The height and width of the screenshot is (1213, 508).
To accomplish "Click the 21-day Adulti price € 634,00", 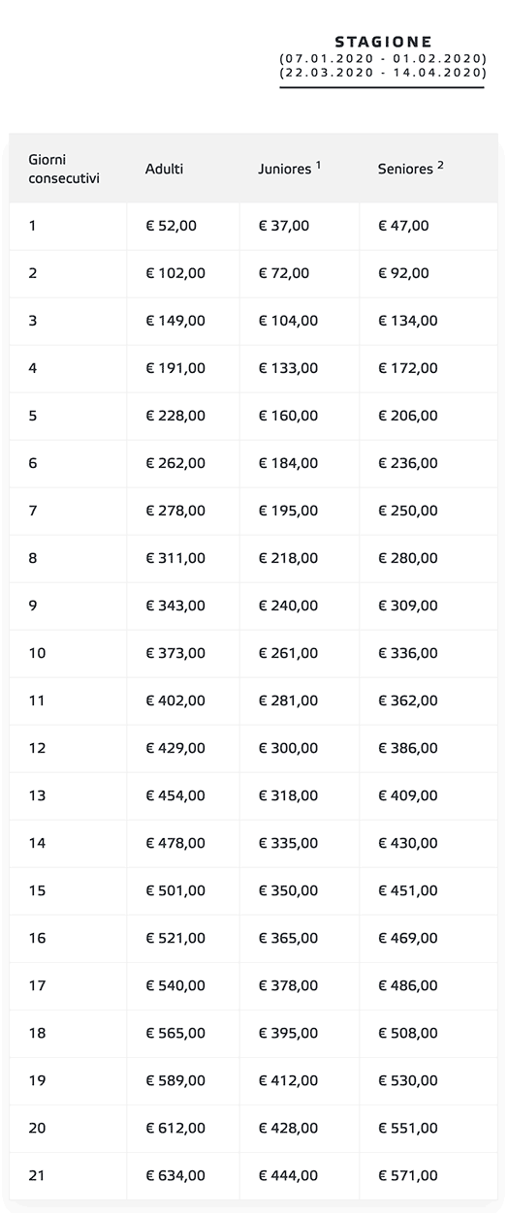I will 175,1175.
